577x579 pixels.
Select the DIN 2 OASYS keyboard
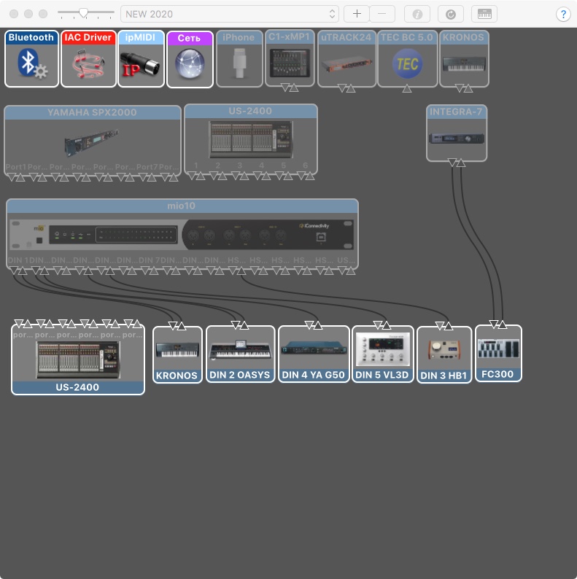[x=240, y=354]
